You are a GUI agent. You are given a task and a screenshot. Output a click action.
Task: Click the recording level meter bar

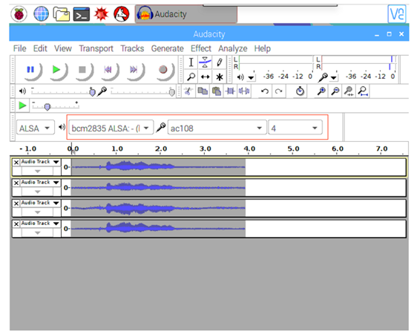click(x=358, y=62)
